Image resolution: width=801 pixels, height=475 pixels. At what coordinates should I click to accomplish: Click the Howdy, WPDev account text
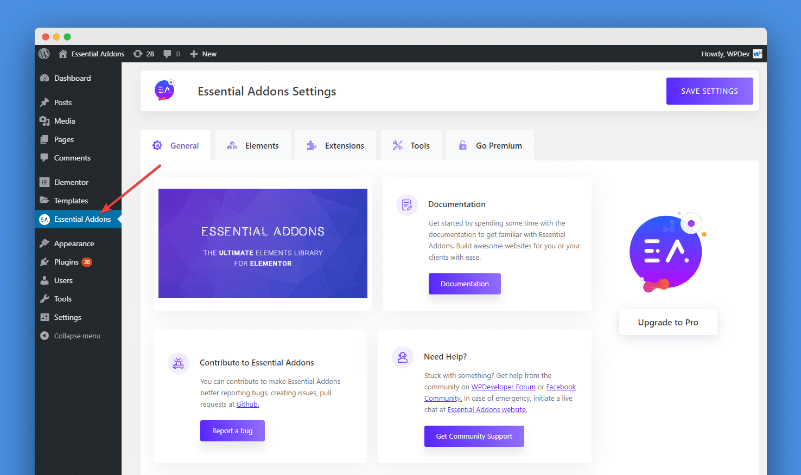(x=725, y=54)
